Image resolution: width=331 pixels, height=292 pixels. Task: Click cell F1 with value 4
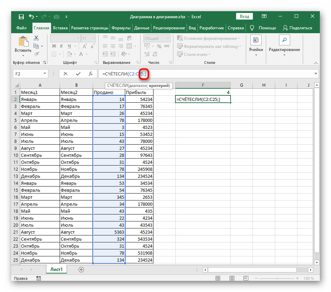[203, 93]
